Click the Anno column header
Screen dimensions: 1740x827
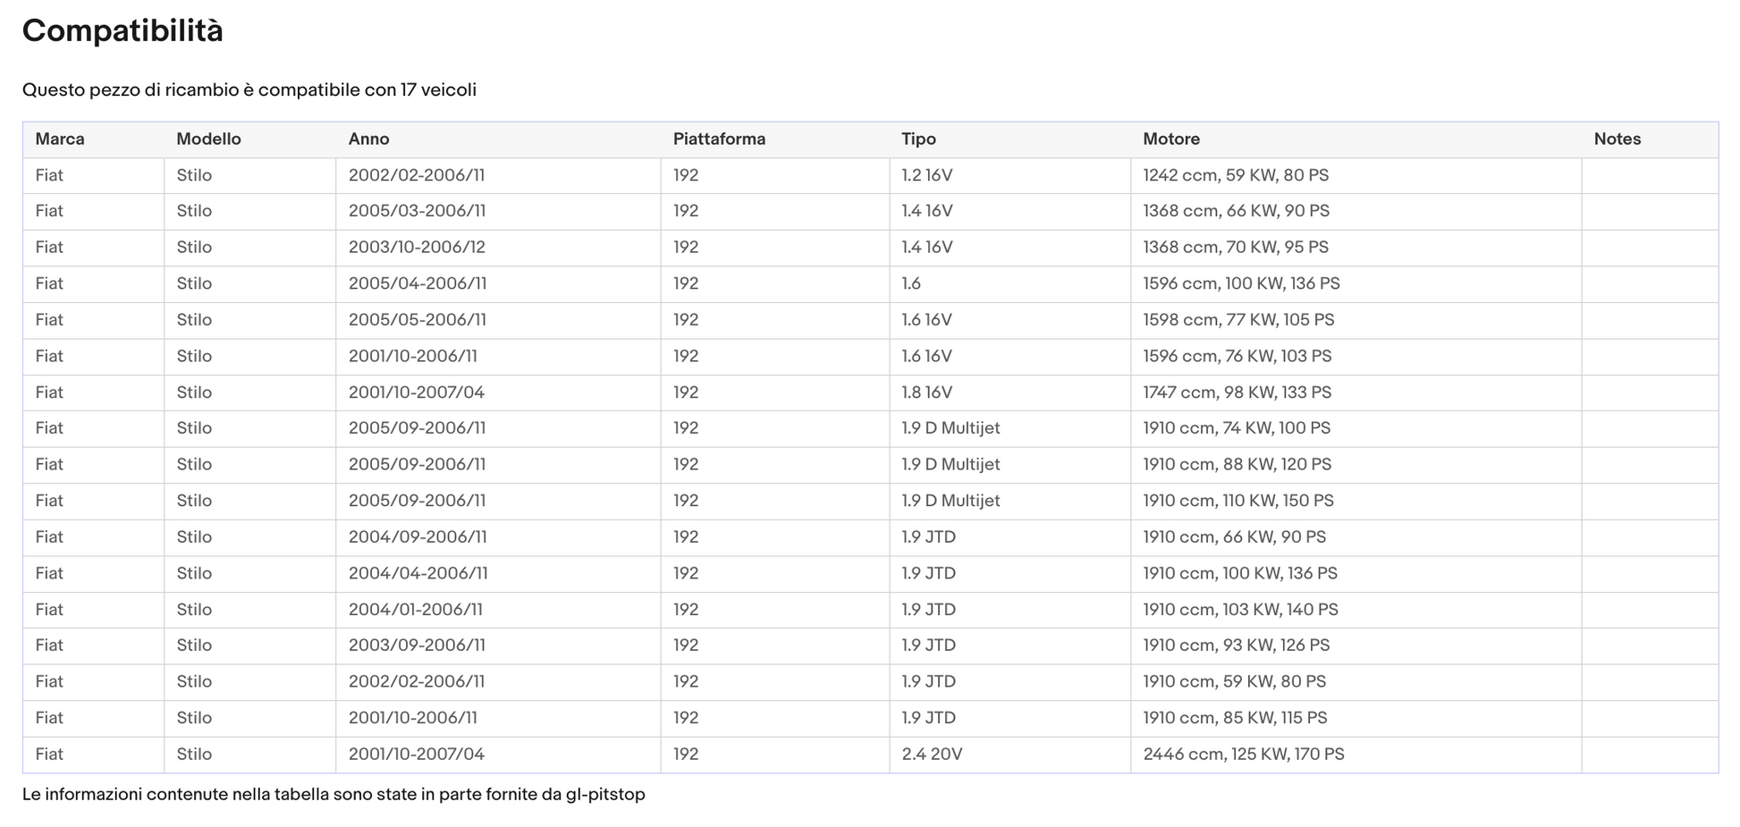[368, 139]
